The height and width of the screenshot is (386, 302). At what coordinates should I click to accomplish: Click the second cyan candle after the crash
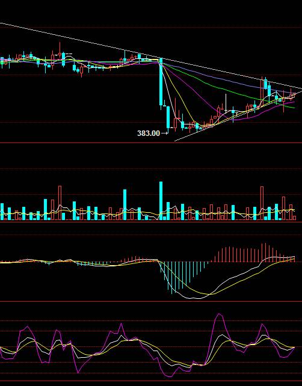pos(168,118)
